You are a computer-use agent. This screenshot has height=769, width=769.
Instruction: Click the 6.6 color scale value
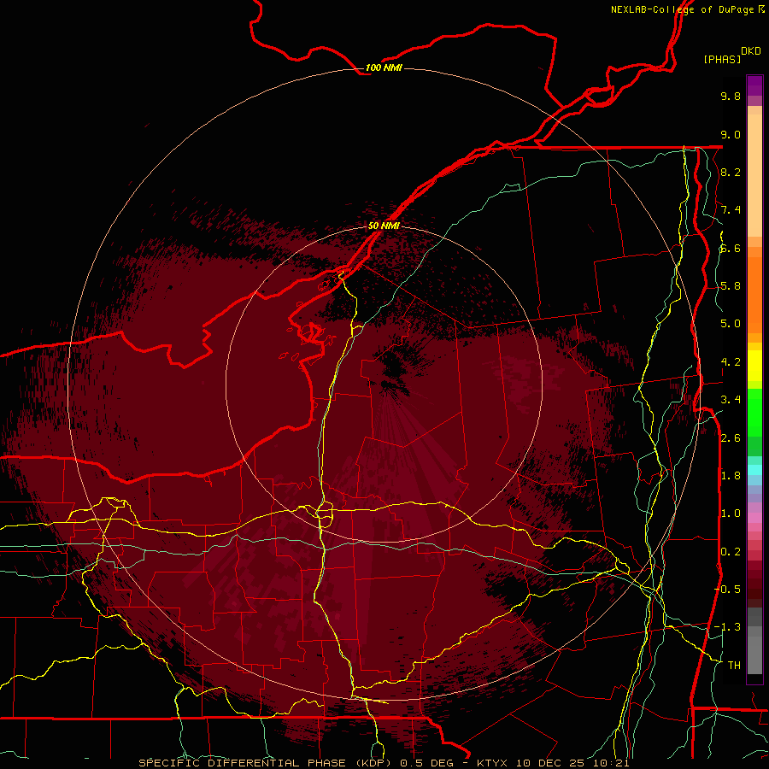pos(731,248)
